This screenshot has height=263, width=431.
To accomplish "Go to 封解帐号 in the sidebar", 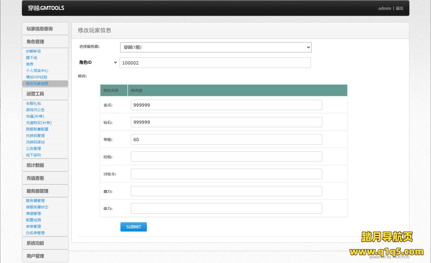I will 33,52.
